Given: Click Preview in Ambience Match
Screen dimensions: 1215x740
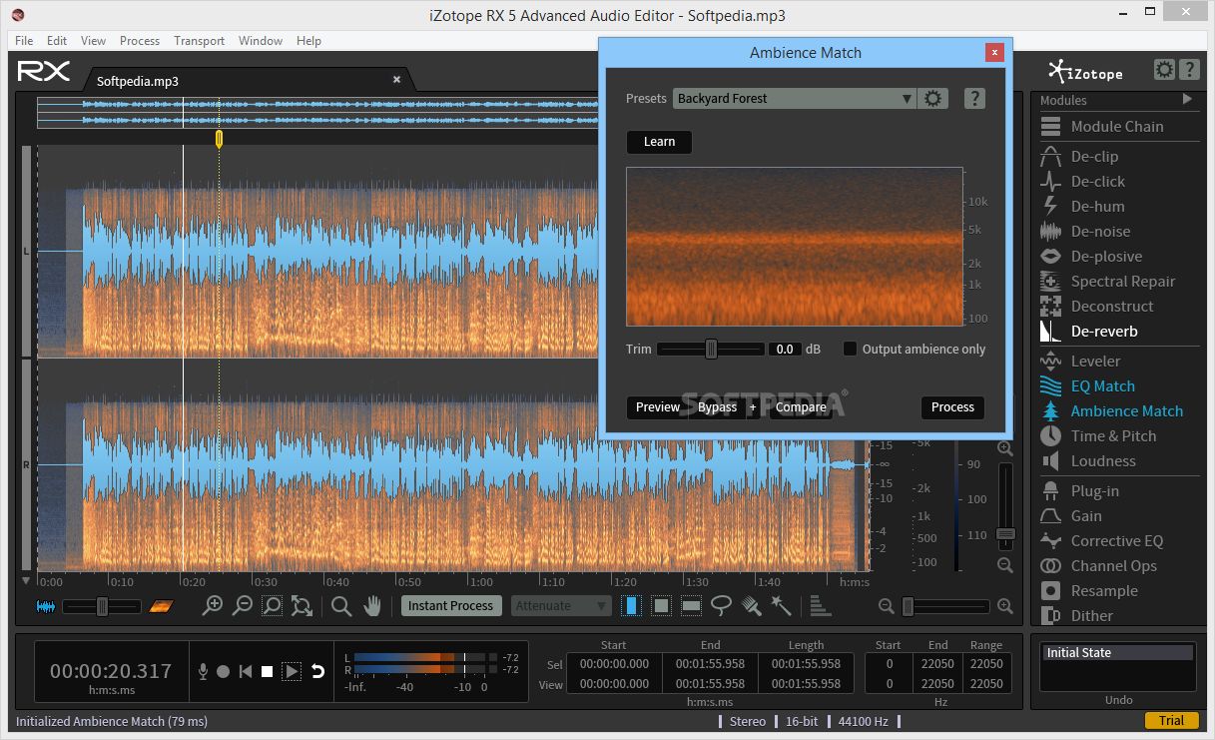Looking at the screenshot, I should 657,407.
